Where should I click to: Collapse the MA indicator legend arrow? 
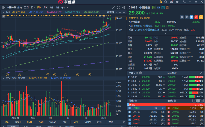3,12
